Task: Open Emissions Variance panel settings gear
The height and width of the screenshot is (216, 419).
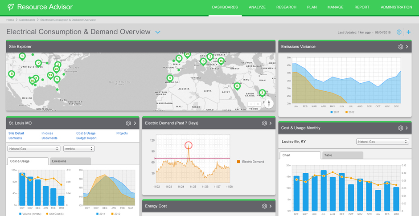Action: 401,47
